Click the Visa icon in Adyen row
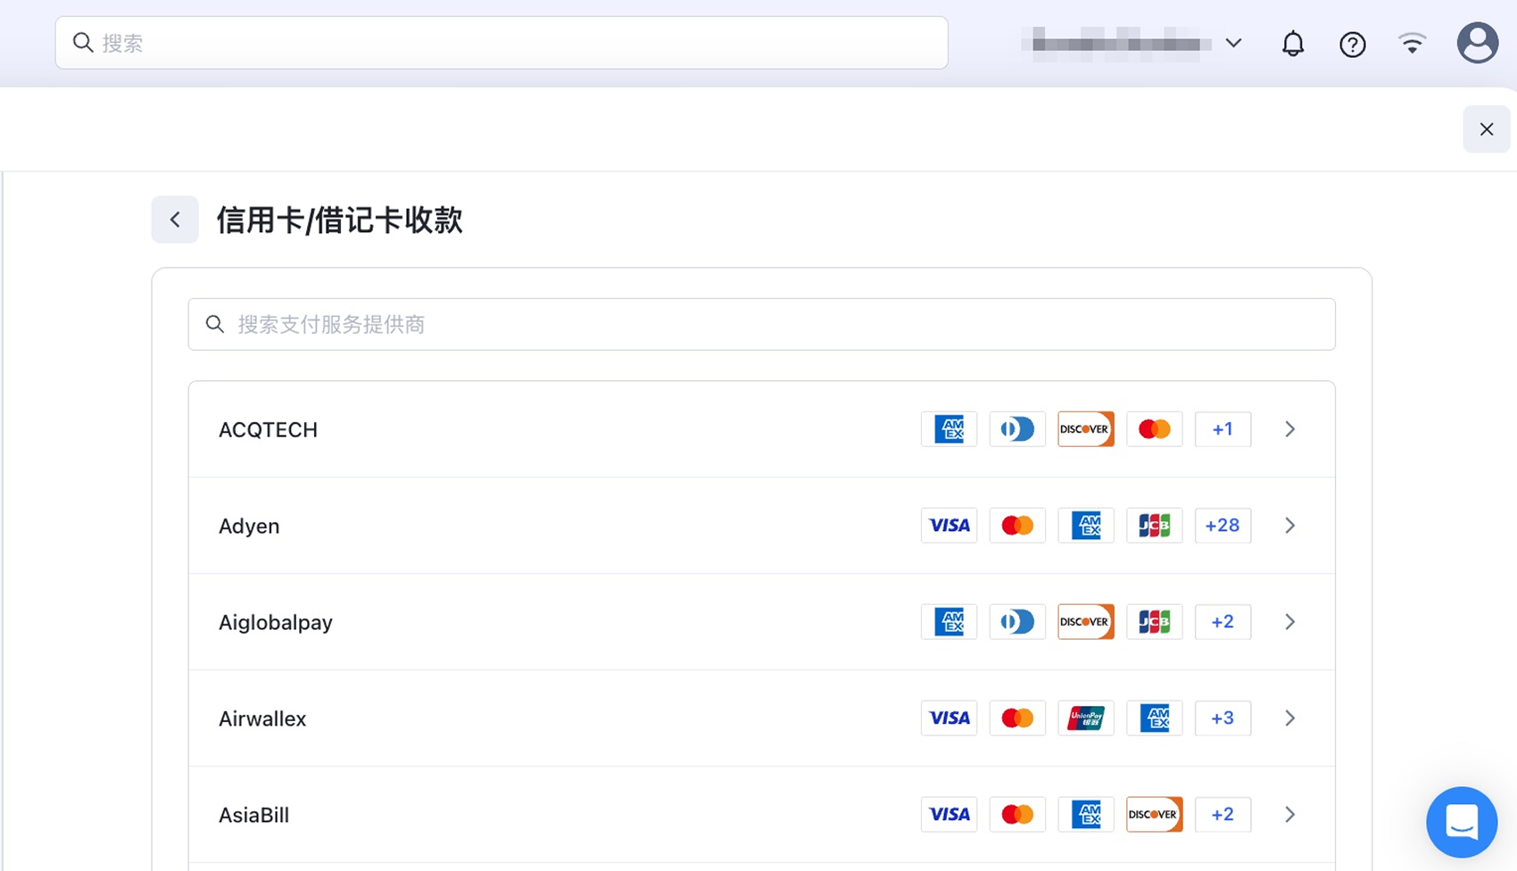This screenshot has height=871, width=1517. pos(949,526)
